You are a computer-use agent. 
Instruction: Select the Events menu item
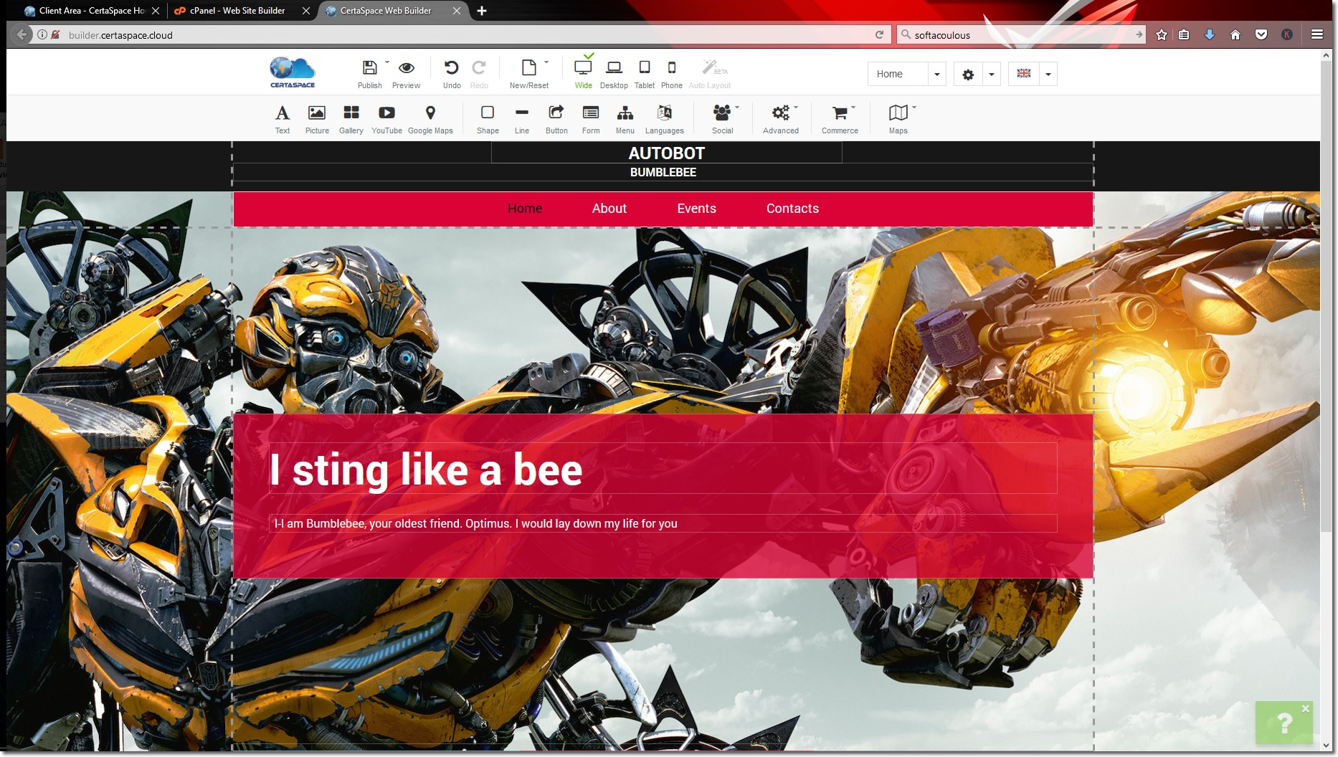pos(697,209)
